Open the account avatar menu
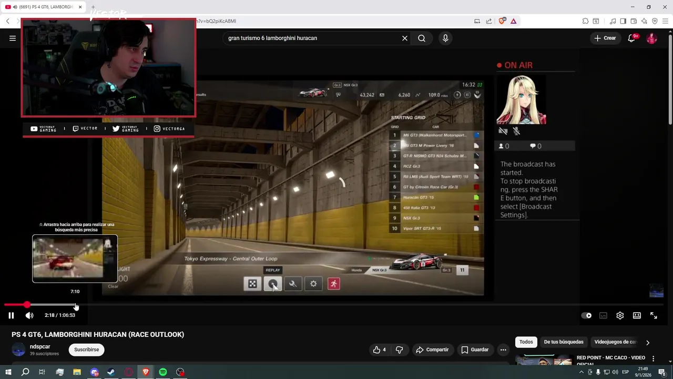The height and width of the screenshot is (379, 673). click(x=651, y=38)
